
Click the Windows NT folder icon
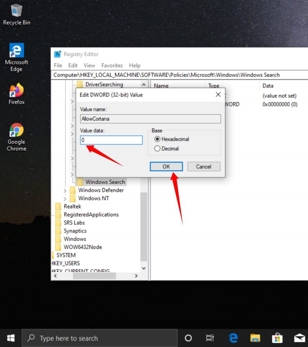tap(73, 198)
